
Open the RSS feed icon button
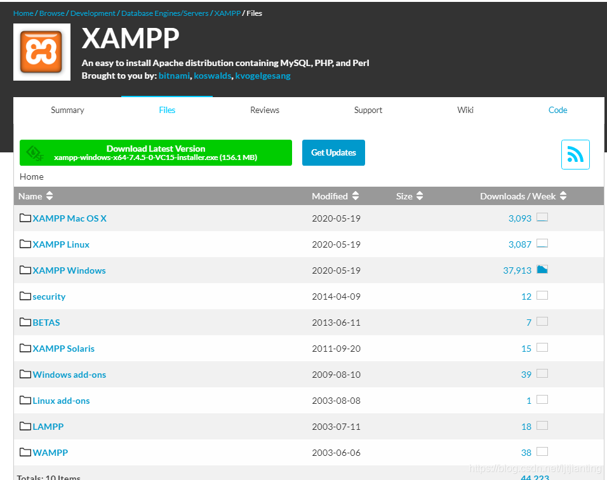pyautogui.click(x=575, y=154)
